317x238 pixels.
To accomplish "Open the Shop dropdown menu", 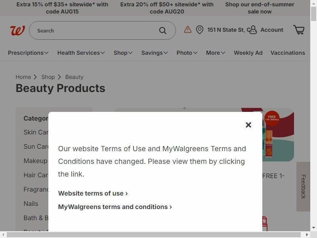I will click(x=123, y=53).
